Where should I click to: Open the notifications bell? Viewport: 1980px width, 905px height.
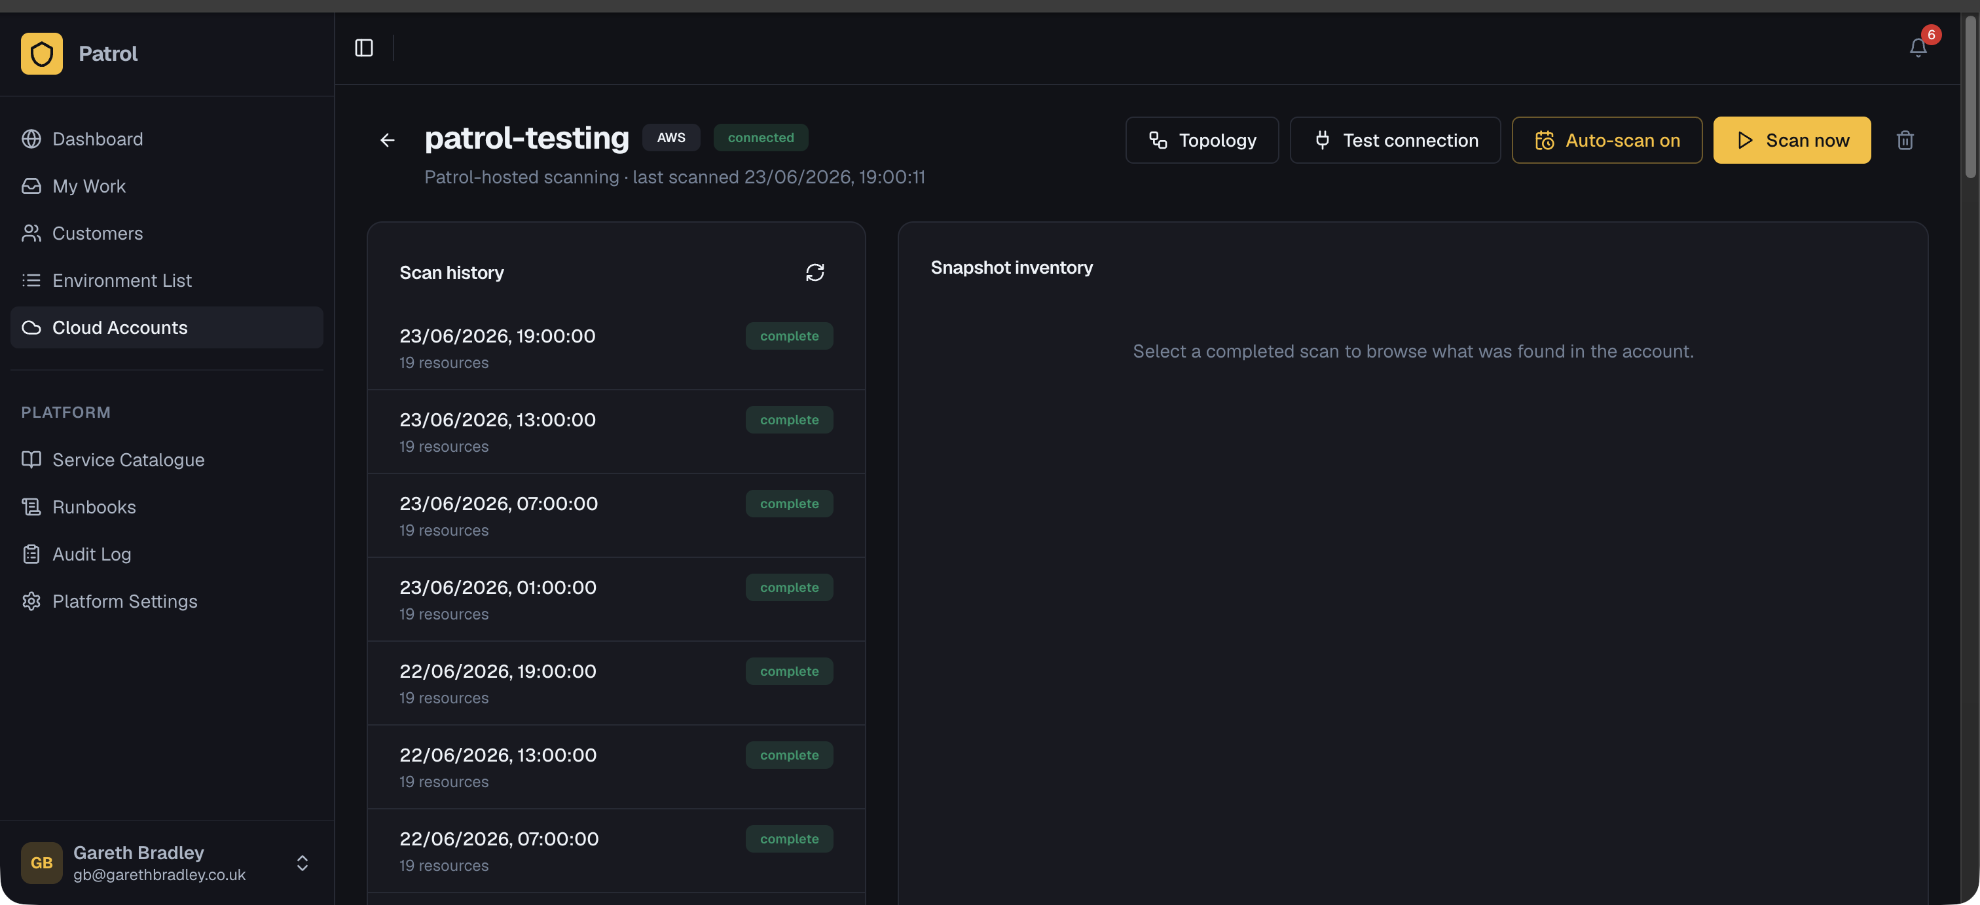point(1918,48)
